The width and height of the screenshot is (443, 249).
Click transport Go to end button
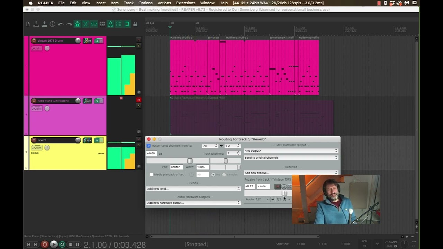(36, 245)
